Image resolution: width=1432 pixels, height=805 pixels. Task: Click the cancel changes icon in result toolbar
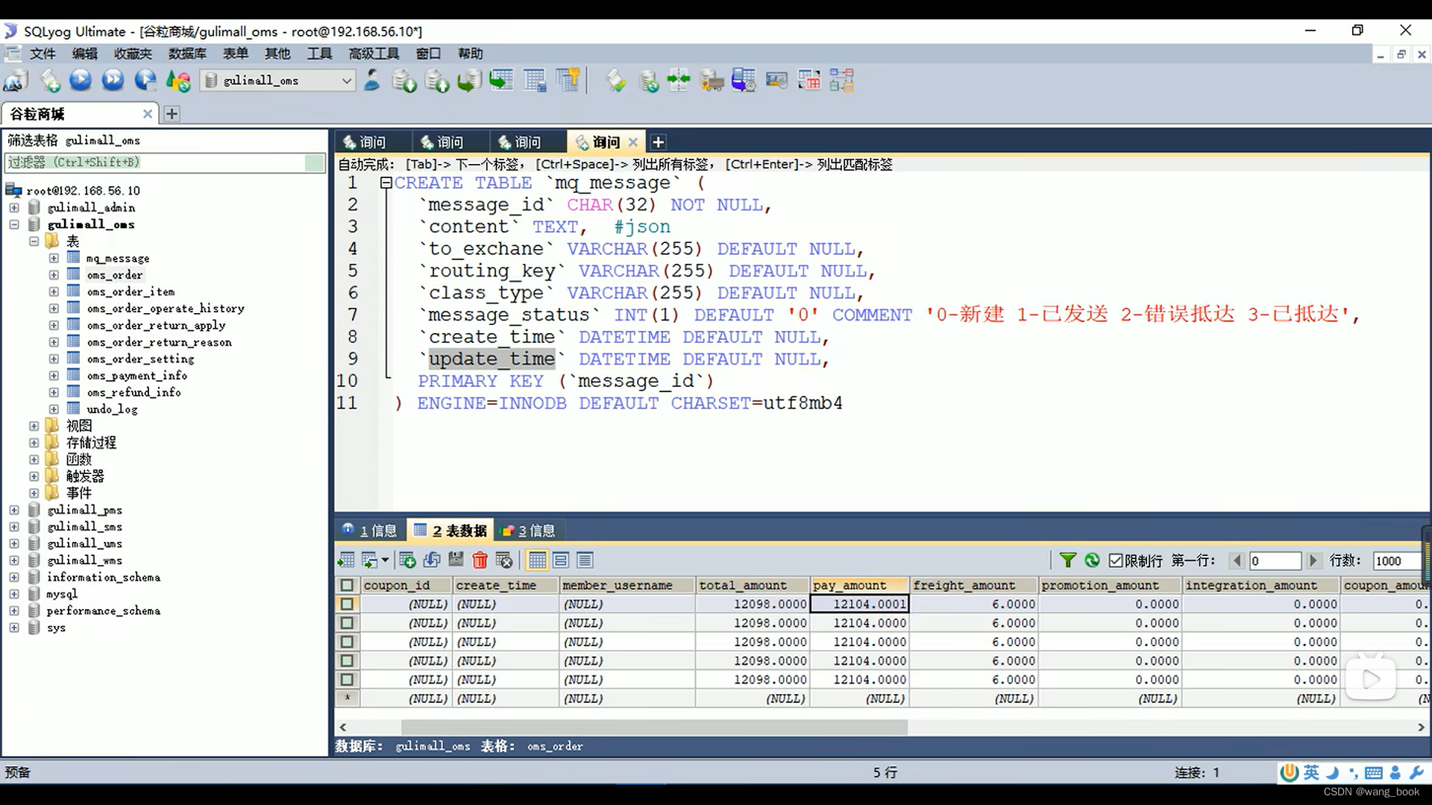[505, 561]
